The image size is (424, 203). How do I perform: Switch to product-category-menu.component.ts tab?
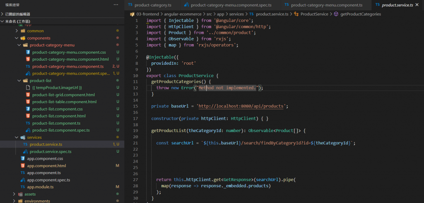point(326,5)
